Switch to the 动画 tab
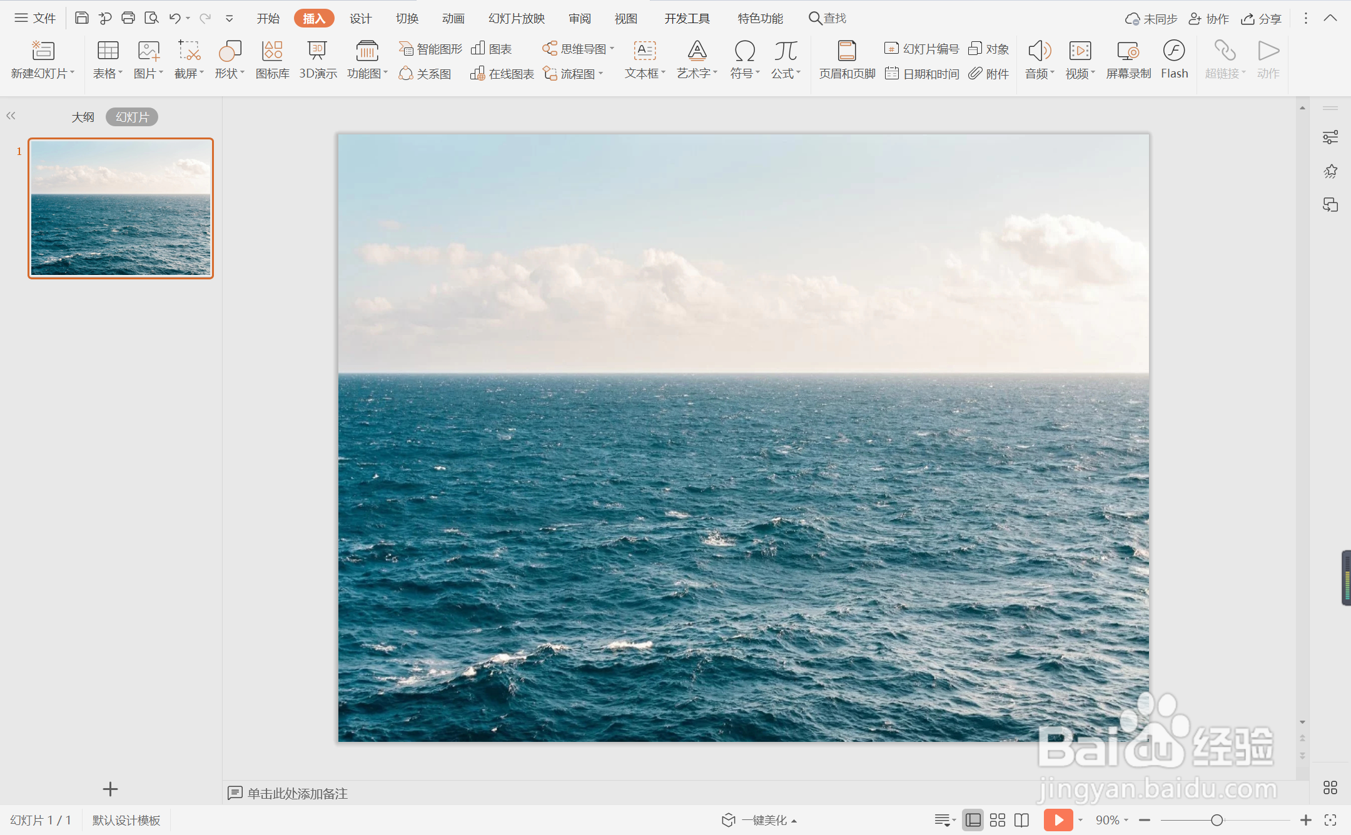The width and height of the screenshot is (1351, 835). [x=453, y=18]
